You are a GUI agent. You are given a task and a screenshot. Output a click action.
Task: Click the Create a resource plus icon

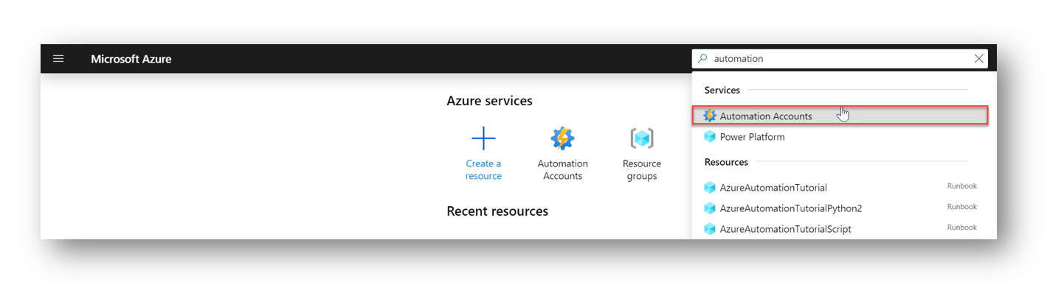[x=483, y=138]
